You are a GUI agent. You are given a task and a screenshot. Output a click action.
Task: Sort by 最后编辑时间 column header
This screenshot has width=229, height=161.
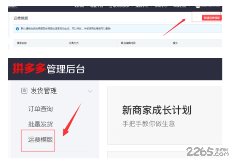pyautogui.click(x=128, y=43)
